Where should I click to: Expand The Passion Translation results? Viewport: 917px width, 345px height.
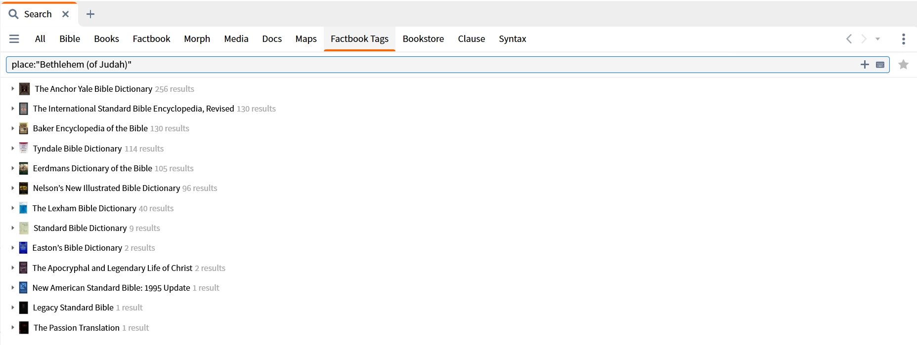pos(12,328)
